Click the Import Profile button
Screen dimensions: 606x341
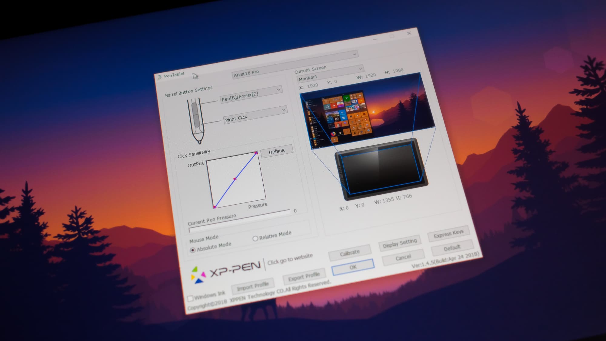[253, 286]
